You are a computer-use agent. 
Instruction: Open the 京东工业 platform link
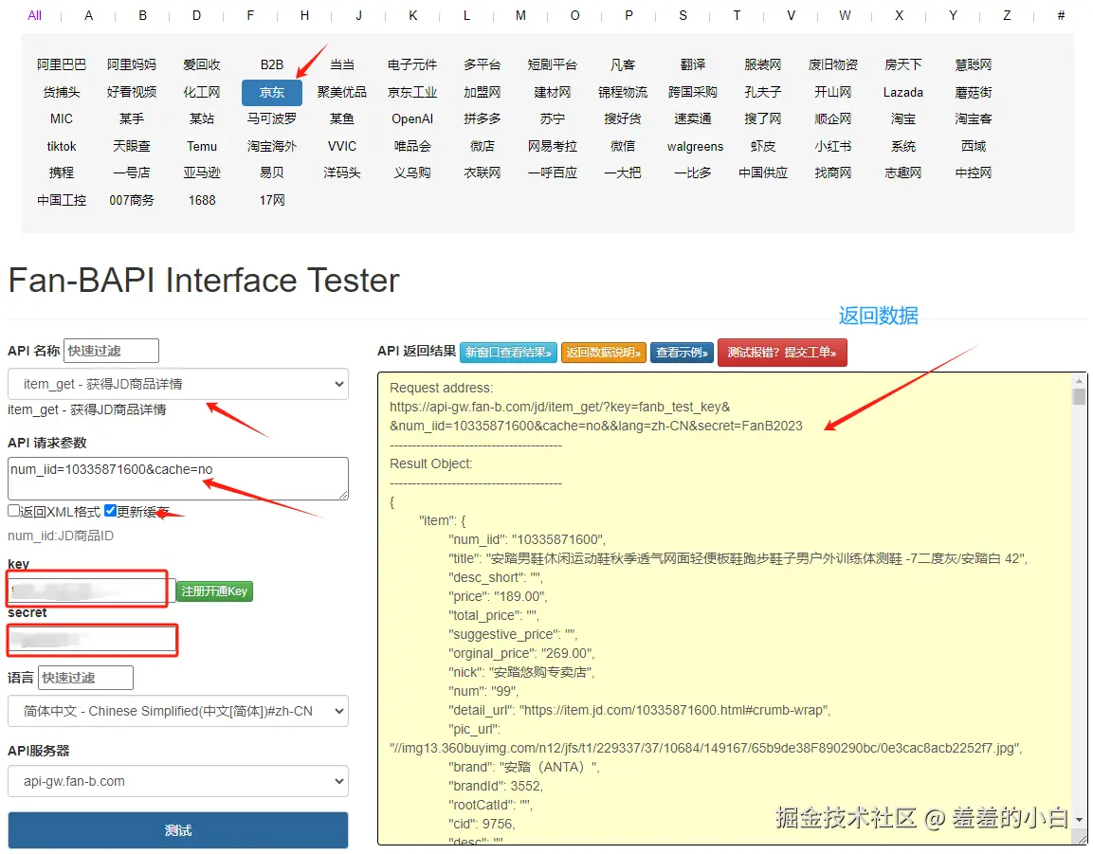412,92
